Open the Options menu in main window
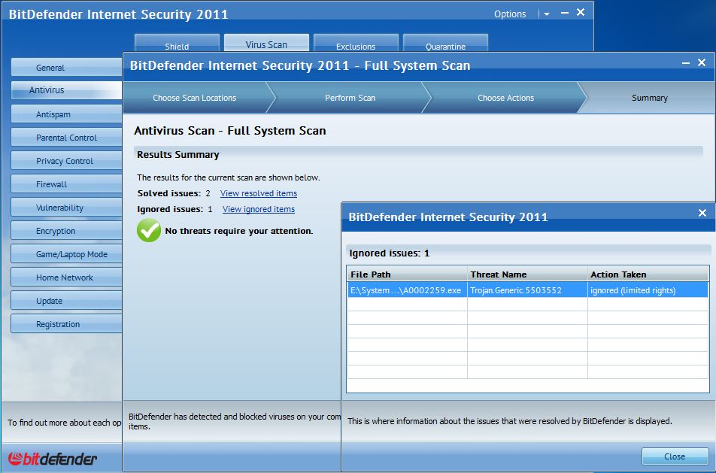Screen dimensions: 716x473 click(510, 14)
